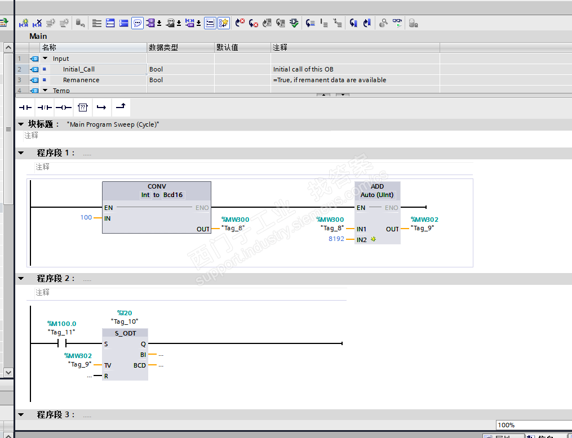This screenshot has width=572, height=438.
Task: Insert an output coil from favorites
Action: [64, 107]
